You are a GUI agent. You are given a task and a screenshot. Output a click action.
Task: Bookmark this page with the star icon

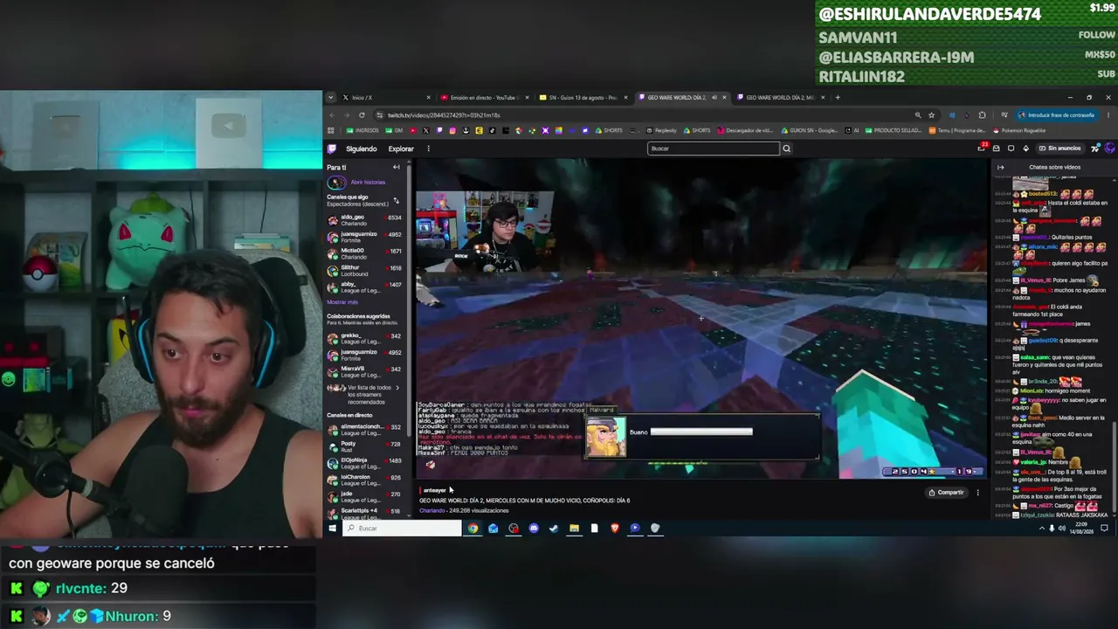click(x=931, y=115)
